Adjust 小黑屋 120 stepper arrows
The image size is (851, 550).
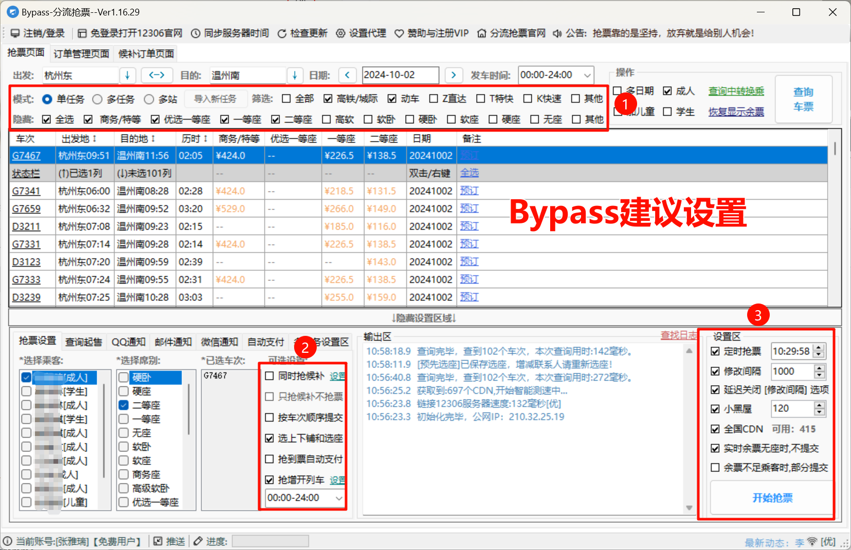tap(820, 409)
